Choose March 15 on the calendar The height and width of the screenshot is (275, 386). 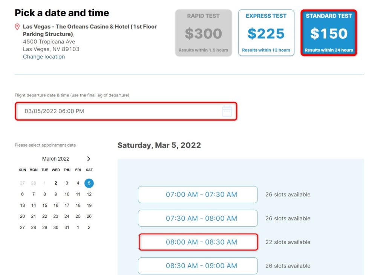[x=45, y=205]
